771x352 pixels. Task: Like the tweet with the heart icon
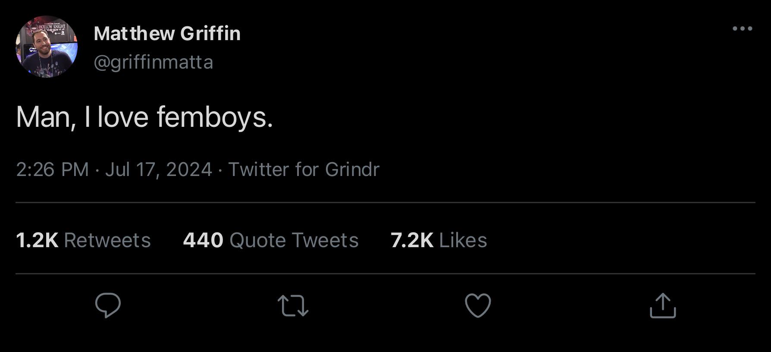point(478,305)
